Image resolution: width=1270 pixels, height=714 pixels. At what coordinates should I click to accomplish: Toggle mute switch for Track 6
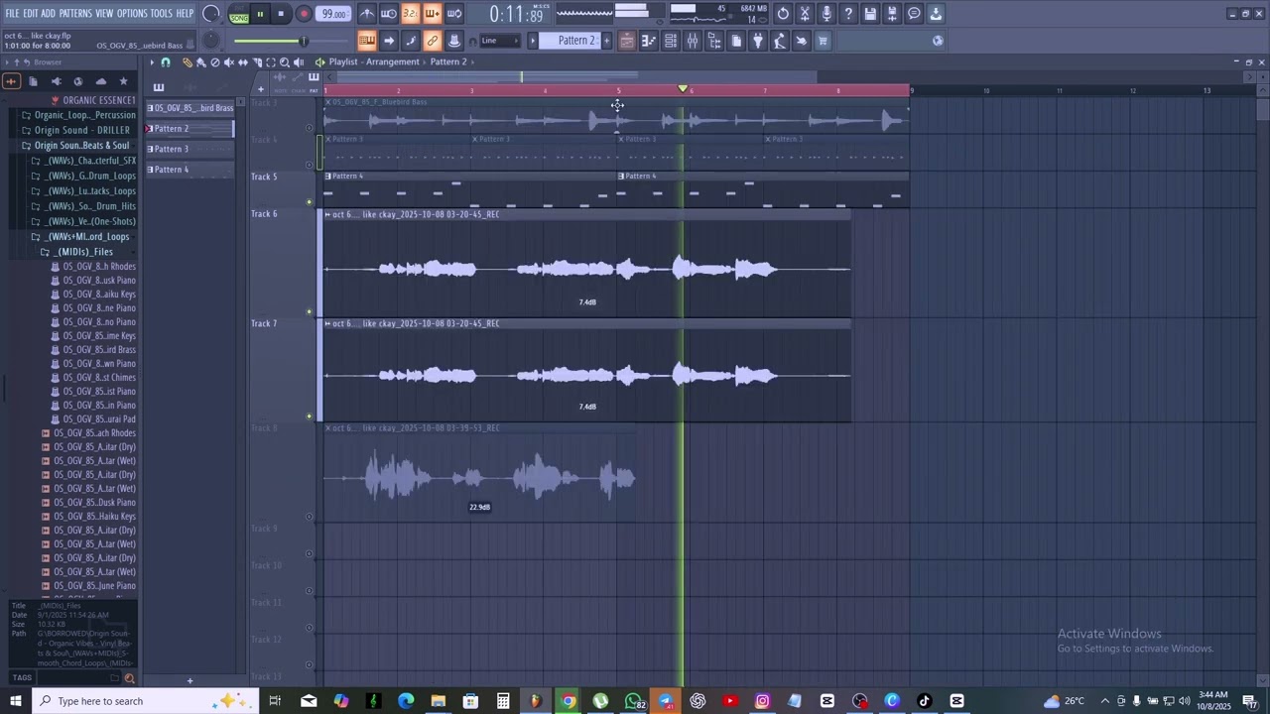click(x=310, y=311)
